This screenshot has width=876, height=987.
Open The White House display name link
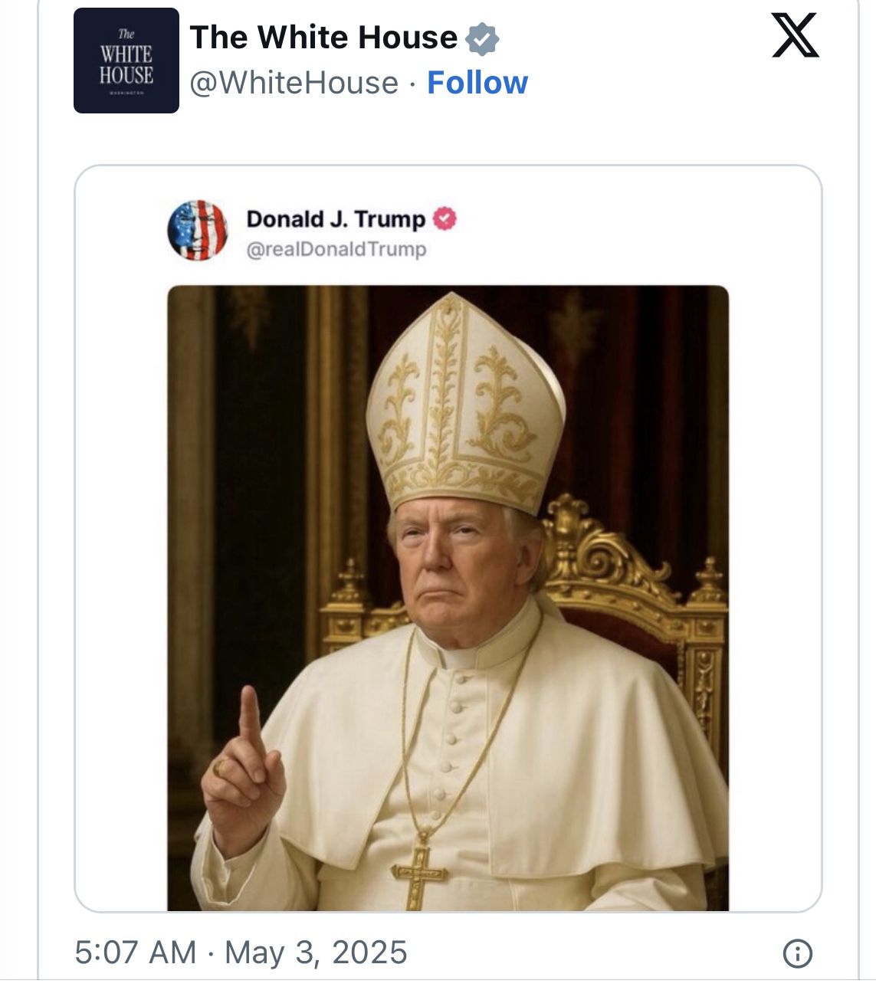(x=323, y=38)
